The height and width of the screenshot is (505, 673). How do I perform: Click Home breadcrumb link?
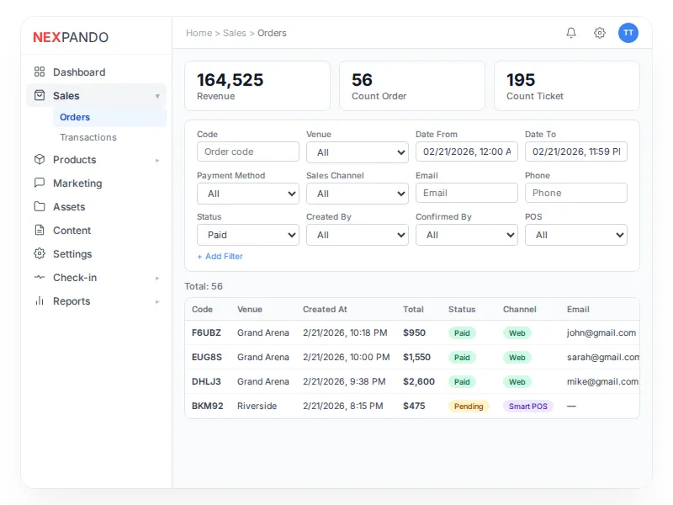[x=199, y=33]
